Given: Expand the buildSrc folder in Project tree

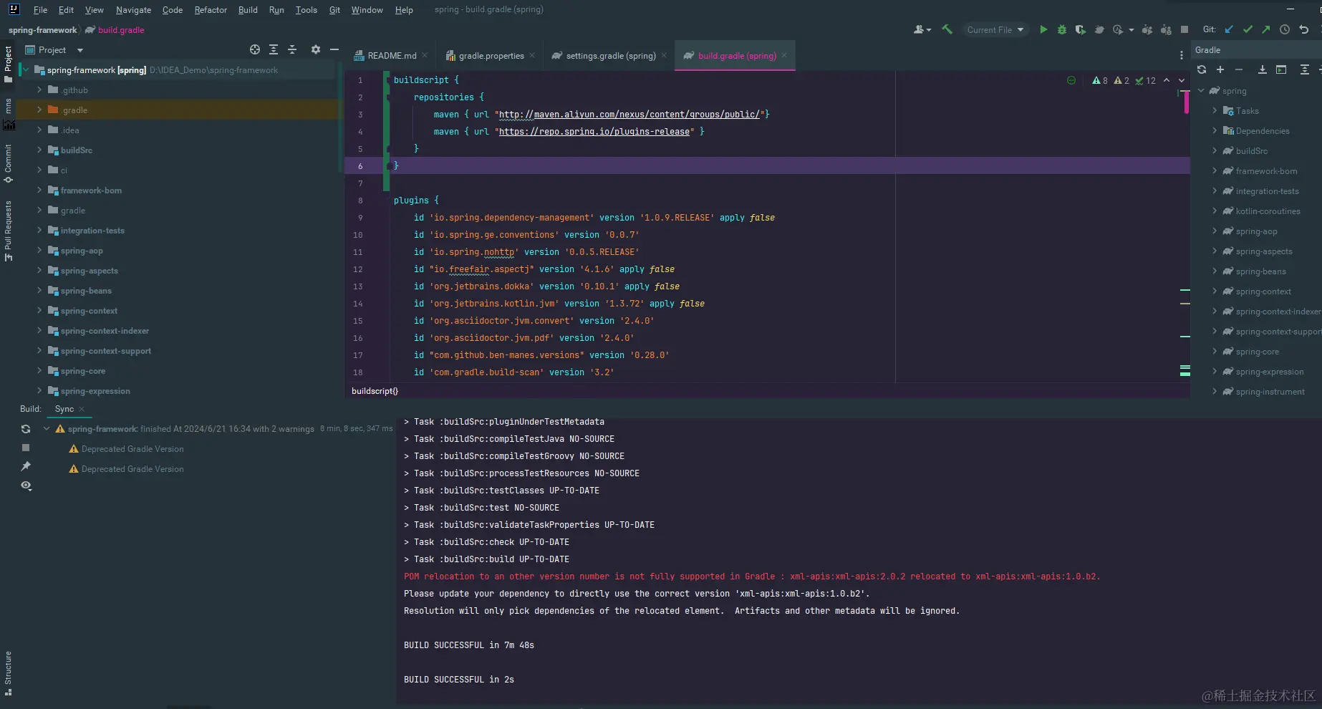Looking at the screenshot, I should click(x=39, y=150).
